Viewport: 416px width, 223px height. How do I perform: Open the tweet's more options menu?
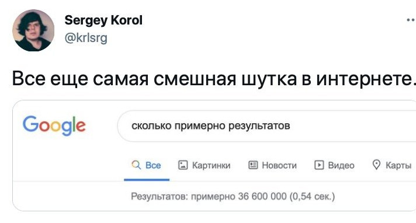click(x=411, y=20)
